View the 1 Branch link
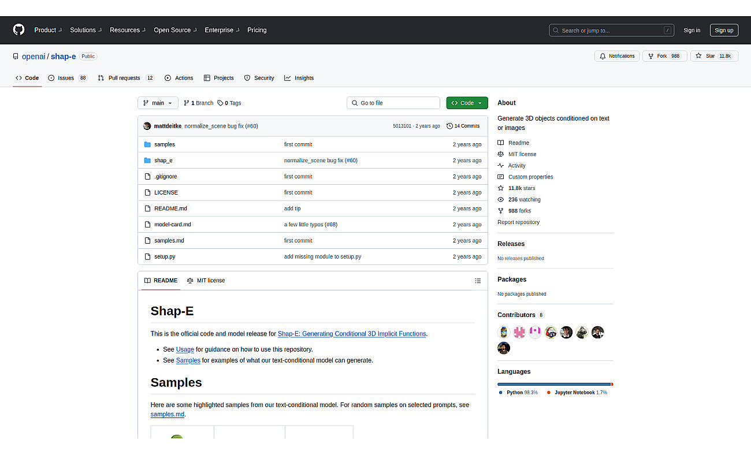Viewport: 751px width, 455px height. (x=198, y=103)
